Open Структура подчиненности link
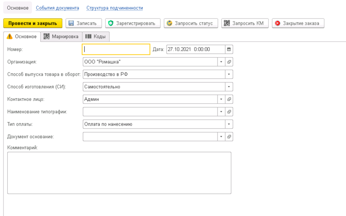Screen dimensions: 346x216 point(115,8)
